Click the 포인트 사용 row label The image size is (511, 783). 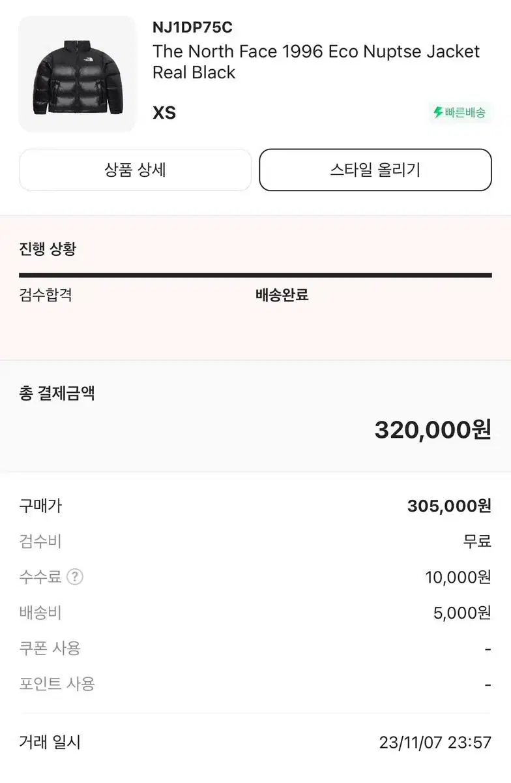[57, 684]
